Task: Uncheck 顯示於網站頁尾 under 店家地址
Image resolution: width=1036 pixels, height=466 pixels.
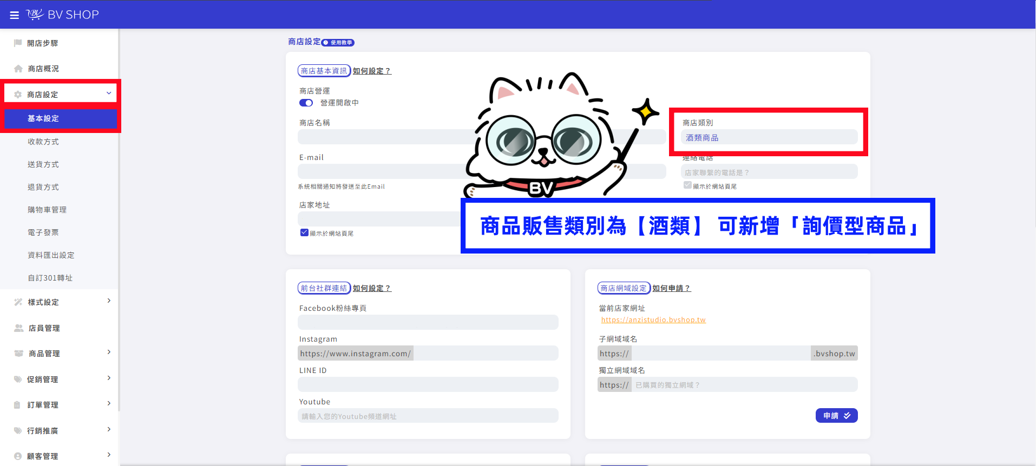Action: (304, 232)
